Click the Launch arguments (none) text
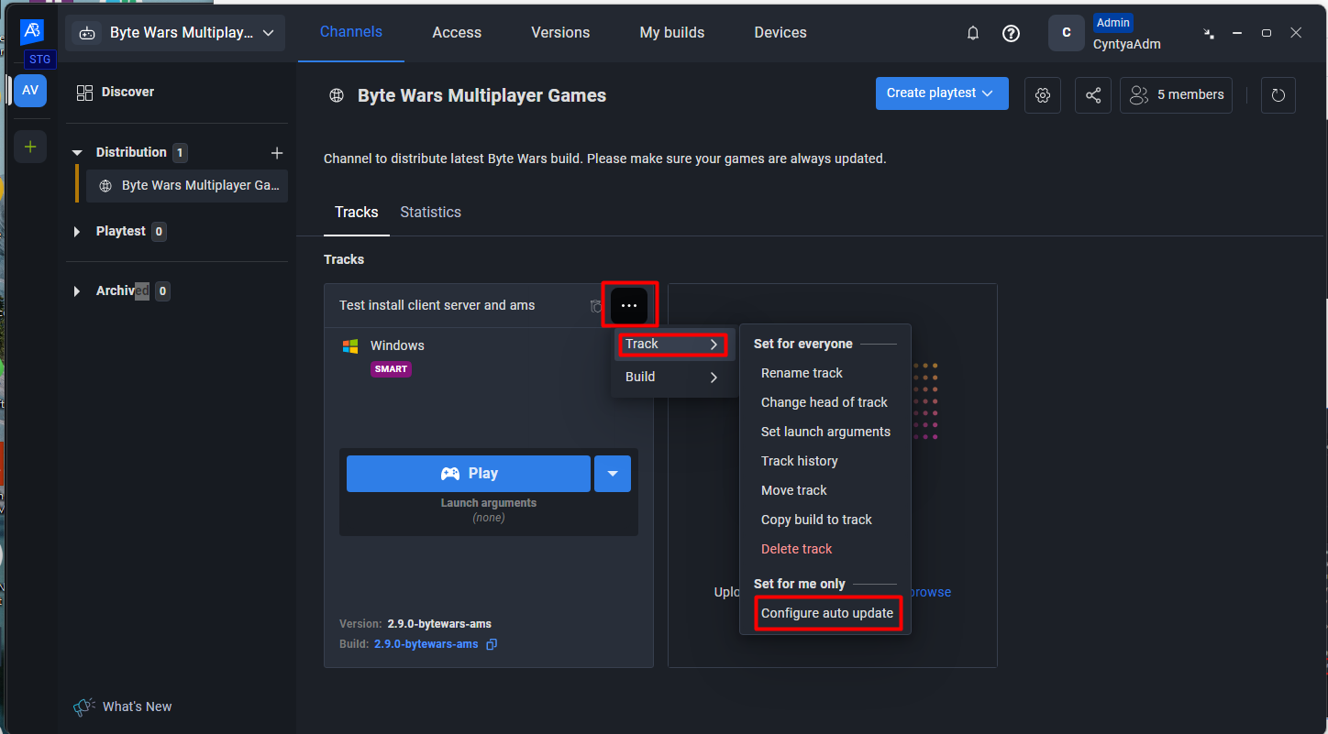Viewport: 1328px width, 734px height. click(x=489, y=510)
